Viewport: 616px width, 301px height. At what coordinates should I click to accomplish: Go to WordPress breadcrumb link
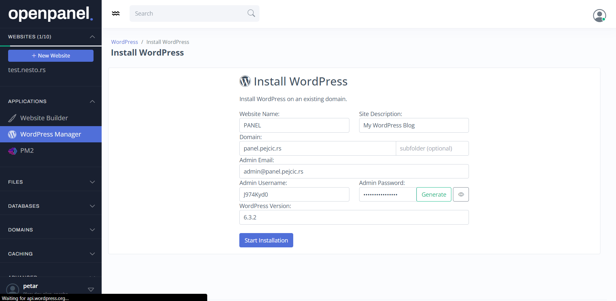[x=124, y=42]
